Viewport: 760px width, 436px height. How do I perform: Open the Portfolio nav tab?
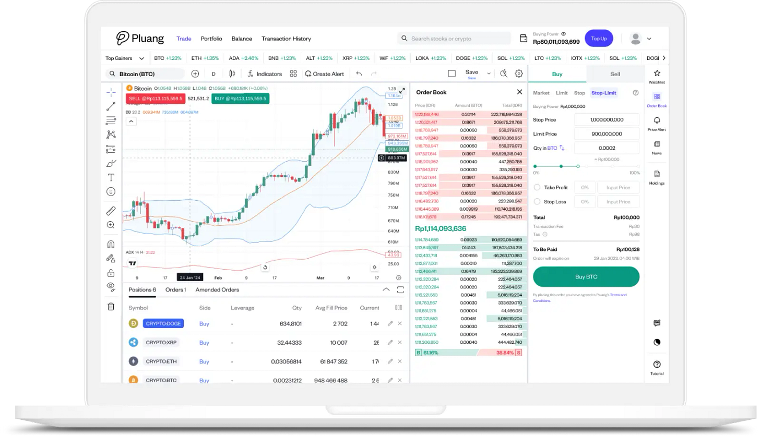click(x=211, y=39)
